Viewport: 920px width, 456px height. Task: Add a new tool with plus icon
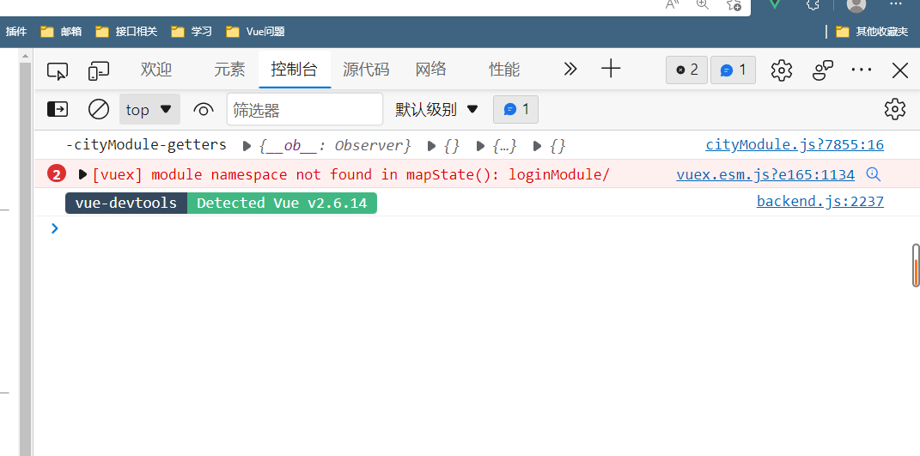tap(611, 69)
